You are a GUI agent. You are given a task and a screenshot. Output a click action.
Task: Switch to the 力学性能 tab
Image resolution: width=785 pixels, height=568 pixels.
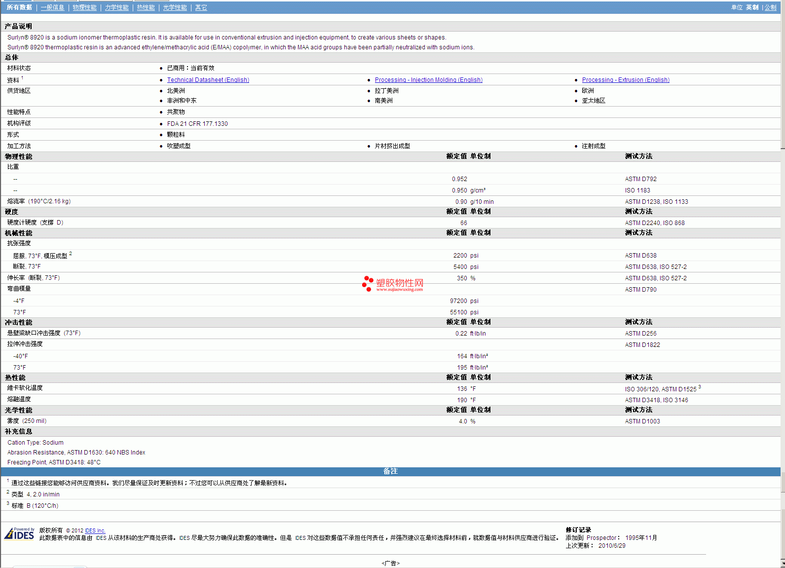(x=116, y=7)
